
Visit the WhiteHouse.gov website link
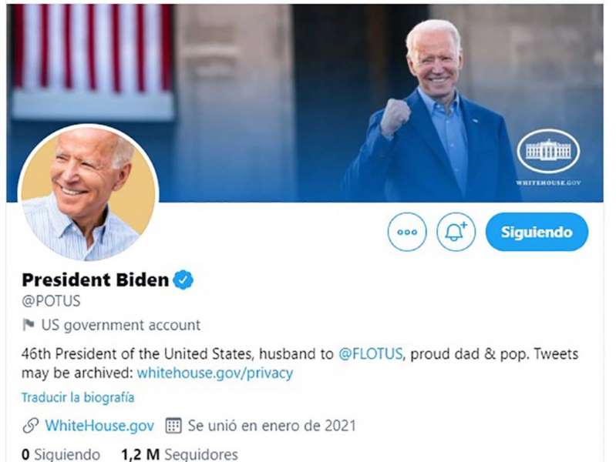coord(99,425)
